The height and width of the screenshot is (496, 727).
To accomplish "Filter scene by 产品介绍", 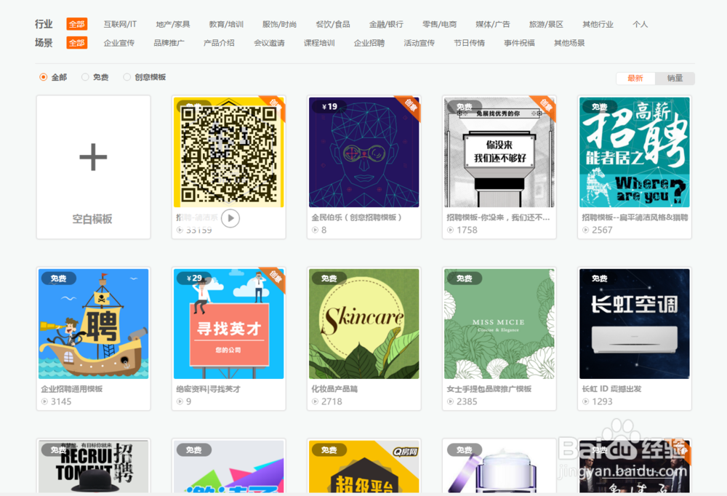I will [220, 43].
